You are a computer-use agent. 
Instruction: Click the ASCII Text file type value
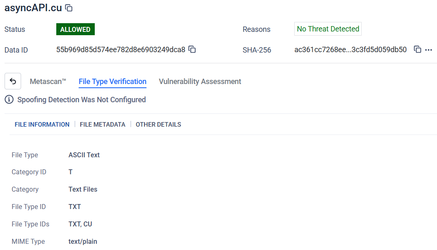tap(84, 155)
